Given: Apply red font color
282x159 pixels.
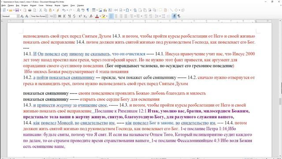Looking at the screenshot, I should pyautogui.click(x=97, y=16).
